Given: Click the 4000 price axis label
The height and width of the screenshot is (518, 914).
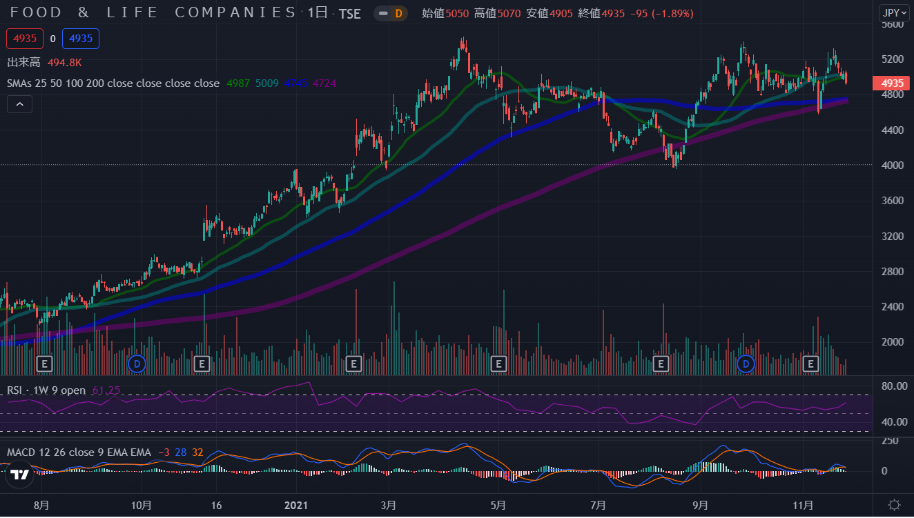Looking at the screenshot, I should pyautogui.click(x=893, y=165).
